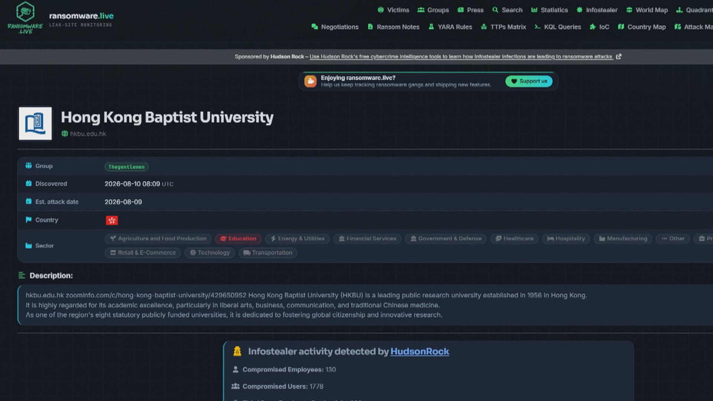Open the World Map link
Viewport: 713px width, 401px height.
point(647,10)
